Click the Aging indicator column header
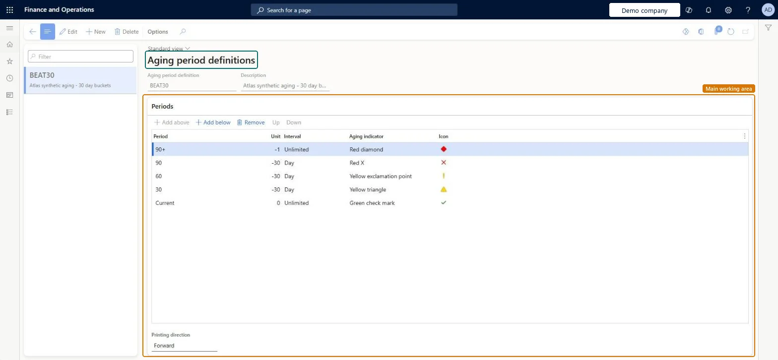 (366, 136)
